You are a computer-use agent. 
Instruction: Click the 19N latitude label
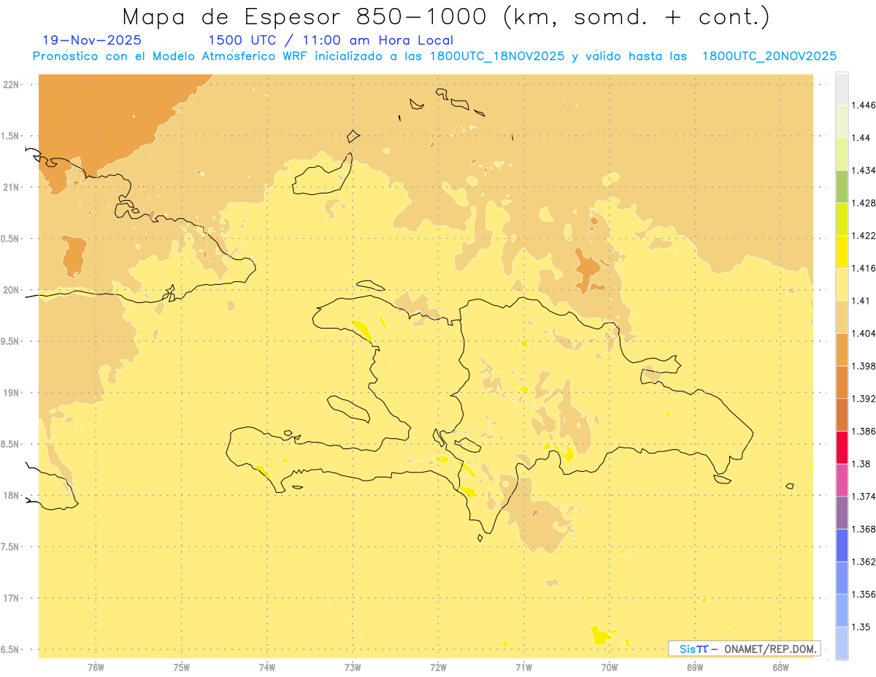(x=10, y=392)
